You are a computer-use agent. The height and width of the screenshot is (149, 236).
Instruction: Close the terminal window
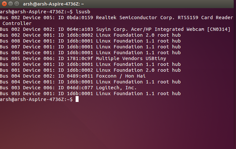tap(4, 4)
